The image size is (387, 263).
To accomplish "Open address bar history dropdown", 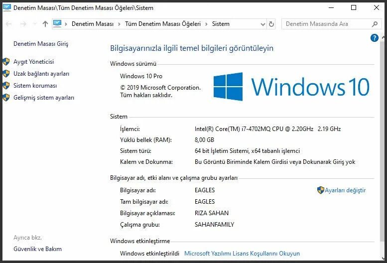I will [263, 24].
